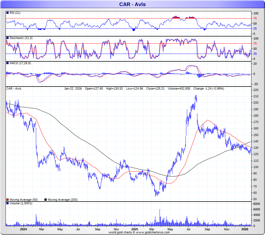Viewport: 265px width, 235px height.
Task: Click the 8000 label on the volume axis
Action: 256,204
